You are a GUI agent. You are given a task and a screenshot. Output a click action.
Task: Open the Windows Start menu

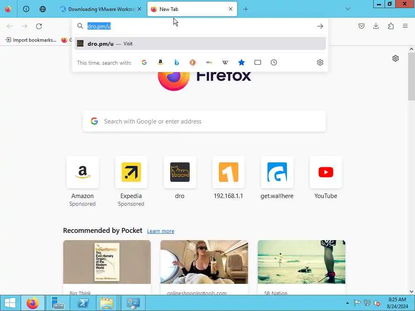click(10, 303)
